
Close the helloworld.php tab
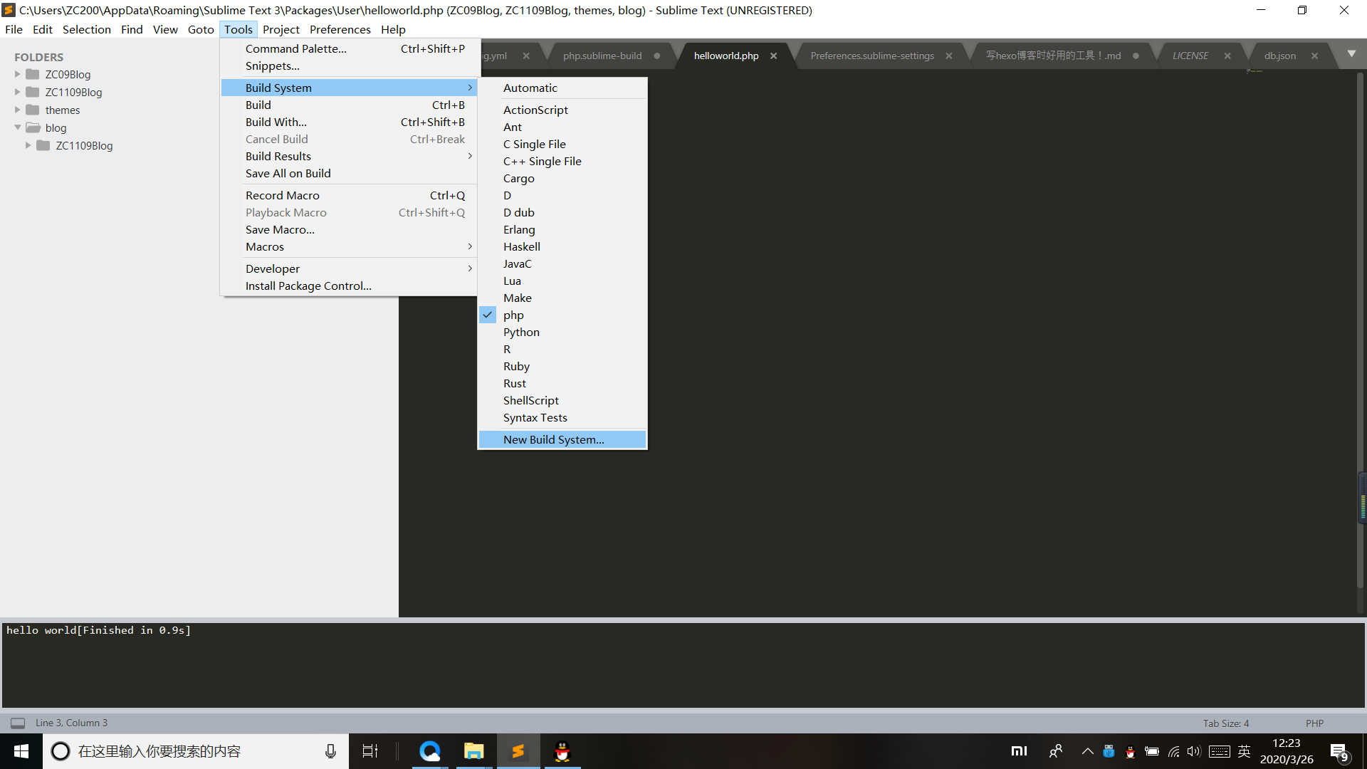pyautogui.click(x=773, y=56)
